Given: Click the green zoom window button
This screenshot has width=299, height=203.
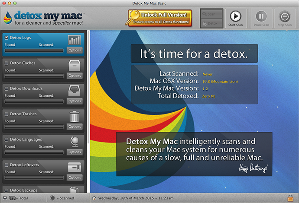Looking at the screenshot, I should click(x=15, y=3).
